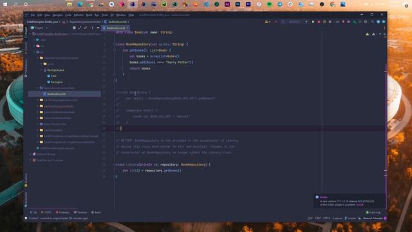Expand the Scratches and Consoles node
The image size is (412, 232).
click(x=31, y=160)
